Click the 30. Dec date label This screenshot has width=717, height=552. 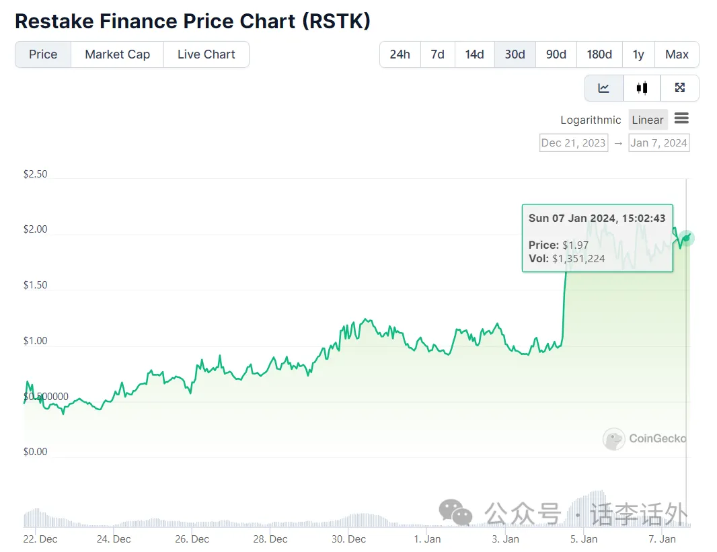click(x=349, y=539)
